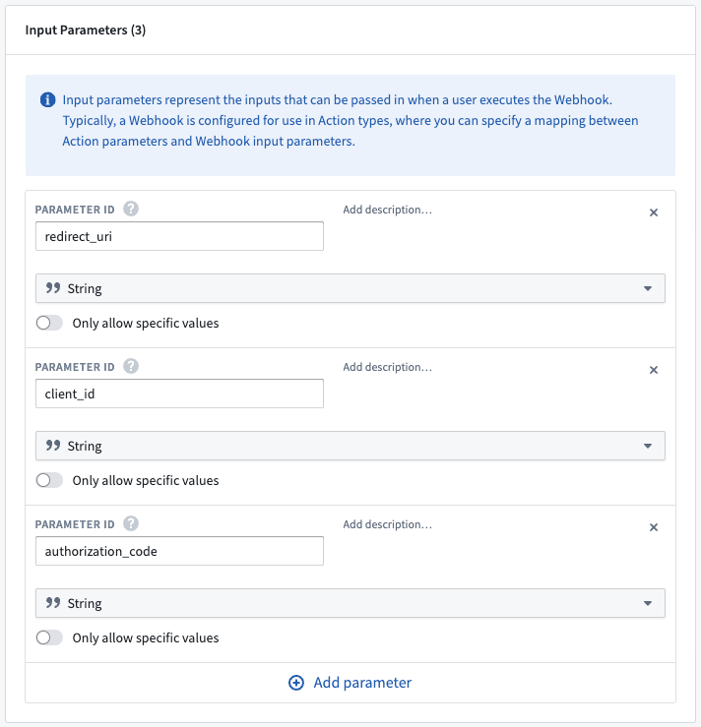Click the help icon beside authorization_code's Parameter ID
This screenshot has height=727, width=701.
[x=131, y=524]
